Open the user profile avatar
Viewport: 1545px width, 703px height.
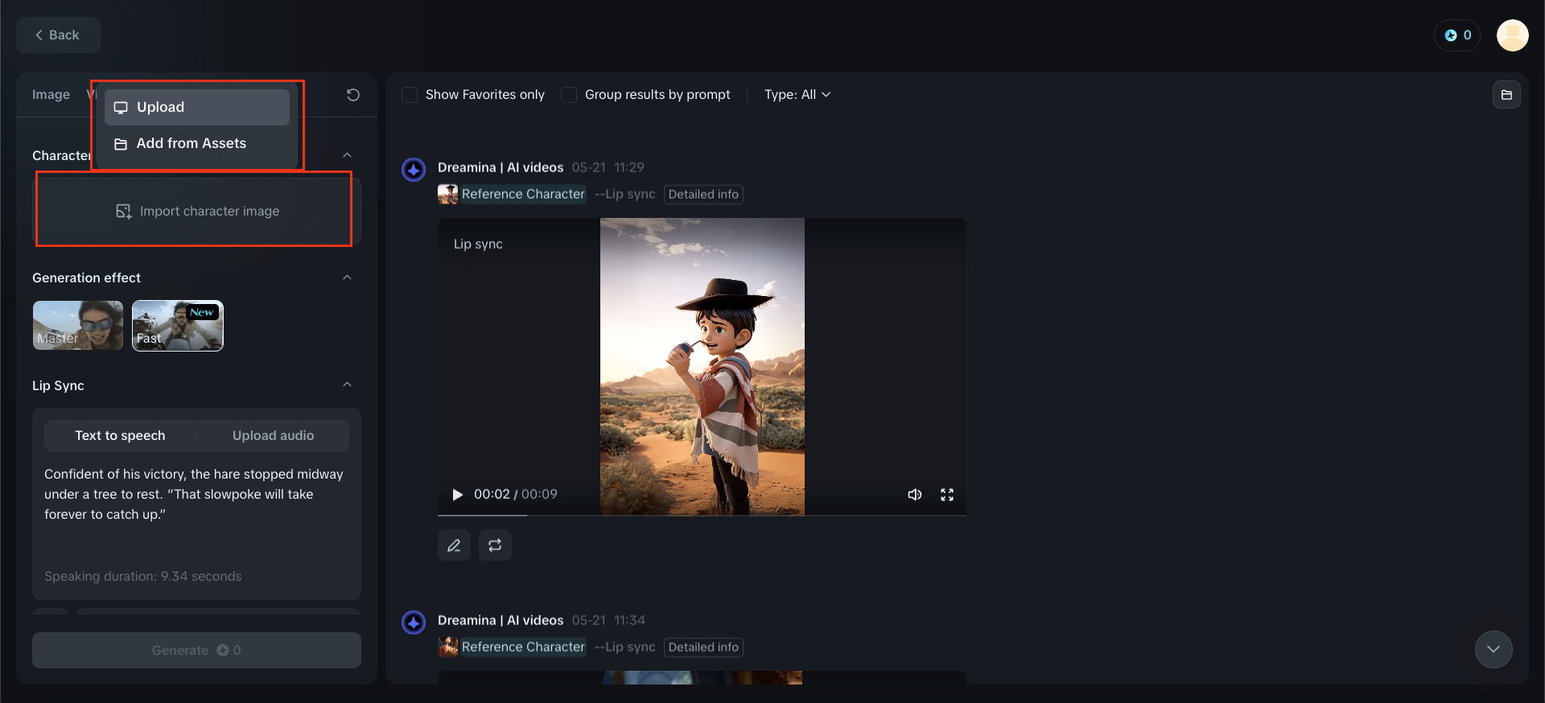click(x=1512, y=35)
